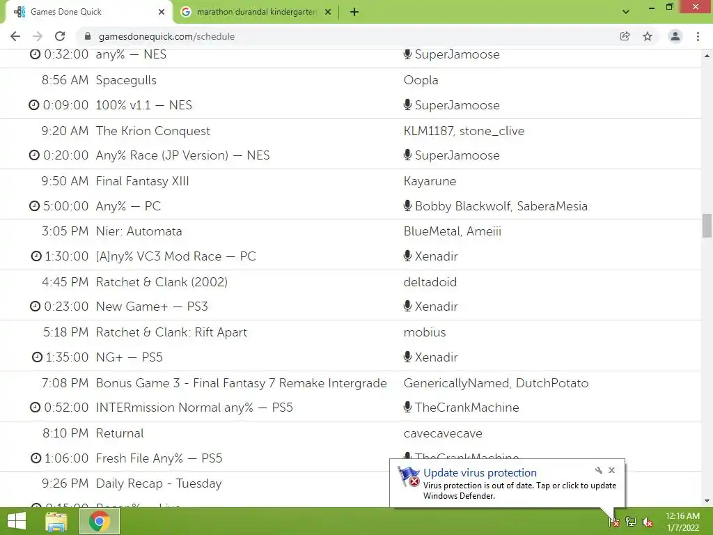Click runners KLM1187, stone_clive
Image resolution: width=713 pixels, height=535 pixels.
(x=464, y=131)
